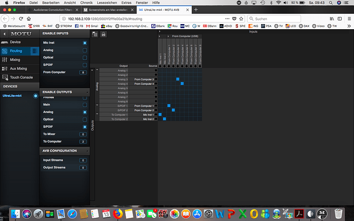Open the App Store in the Dock
Screen dimensions: 354x221
pyautogui.click(x=197, y=213)
